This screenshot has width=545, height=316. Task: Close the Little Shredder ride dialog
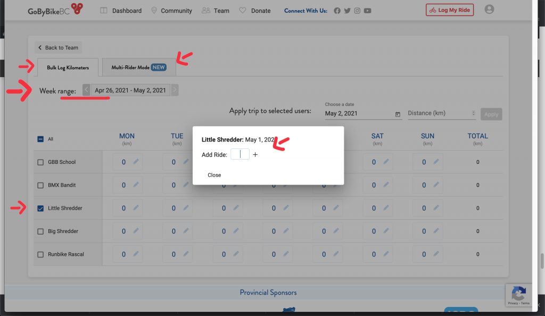coord(214,175)
